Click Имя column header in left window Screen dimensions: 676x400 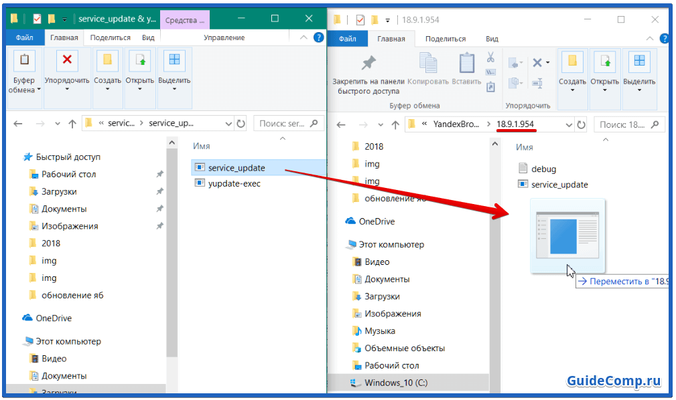click(202, 146)
